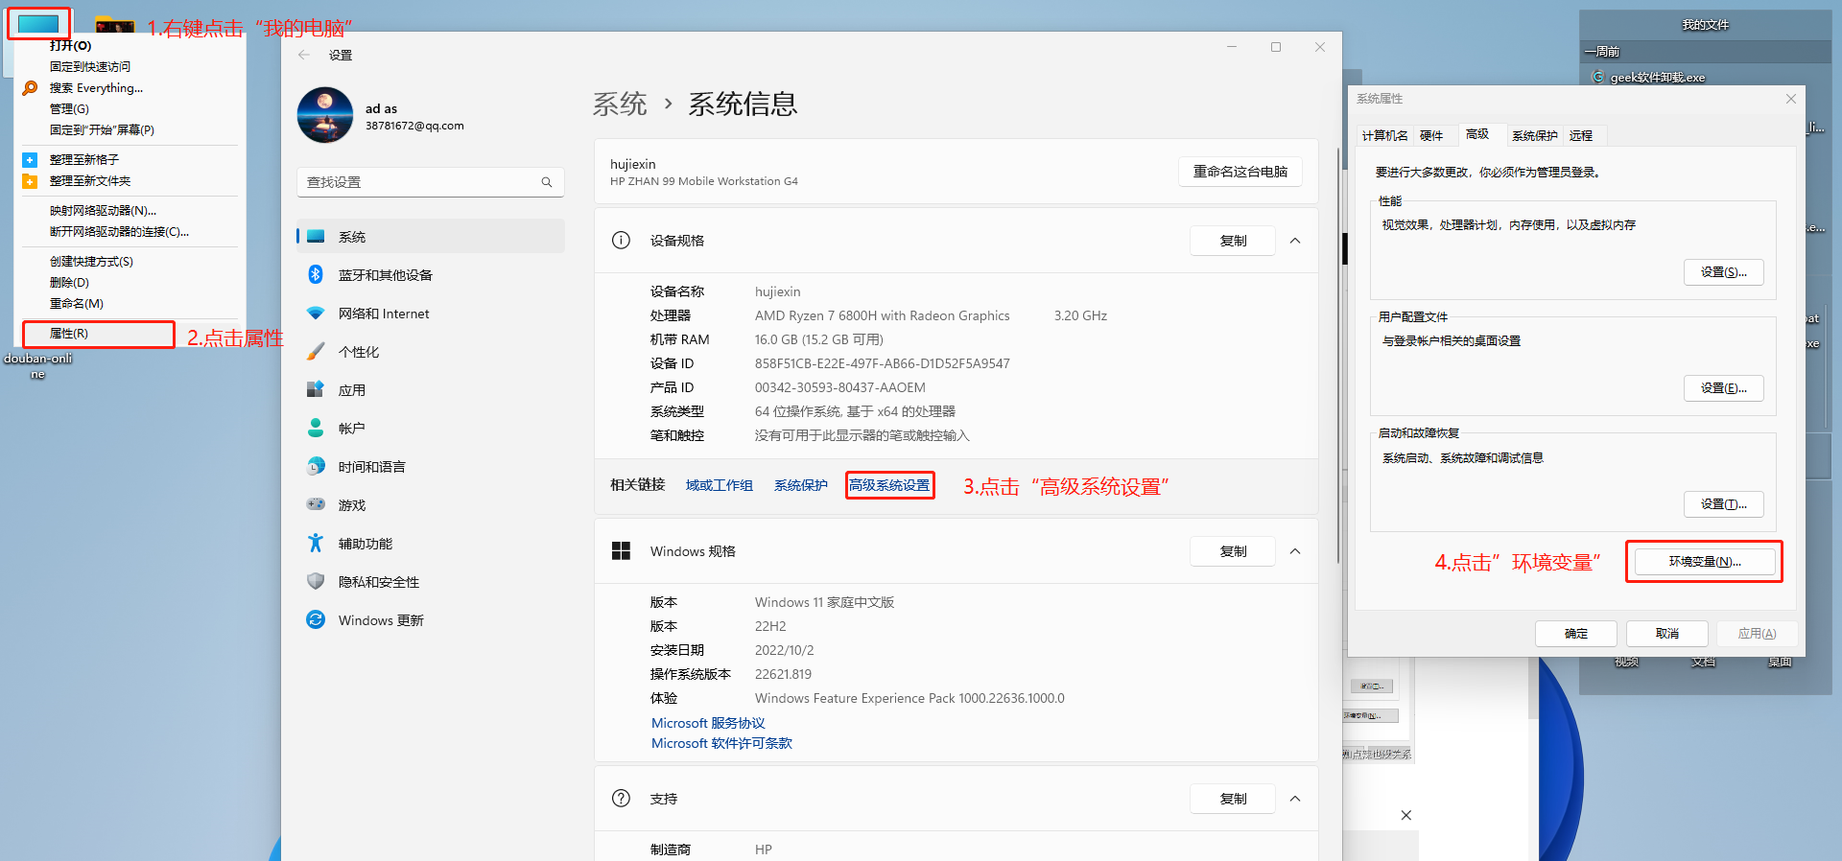The image size is (1842, 861).
Task: Collapse the 支持 section
Action: click(x=1295, y=799)
